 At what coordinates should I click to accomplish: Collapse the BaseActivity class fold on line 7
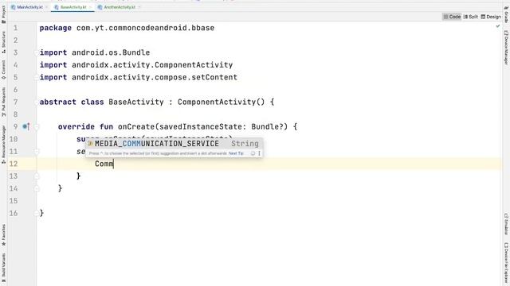[37, 102]
